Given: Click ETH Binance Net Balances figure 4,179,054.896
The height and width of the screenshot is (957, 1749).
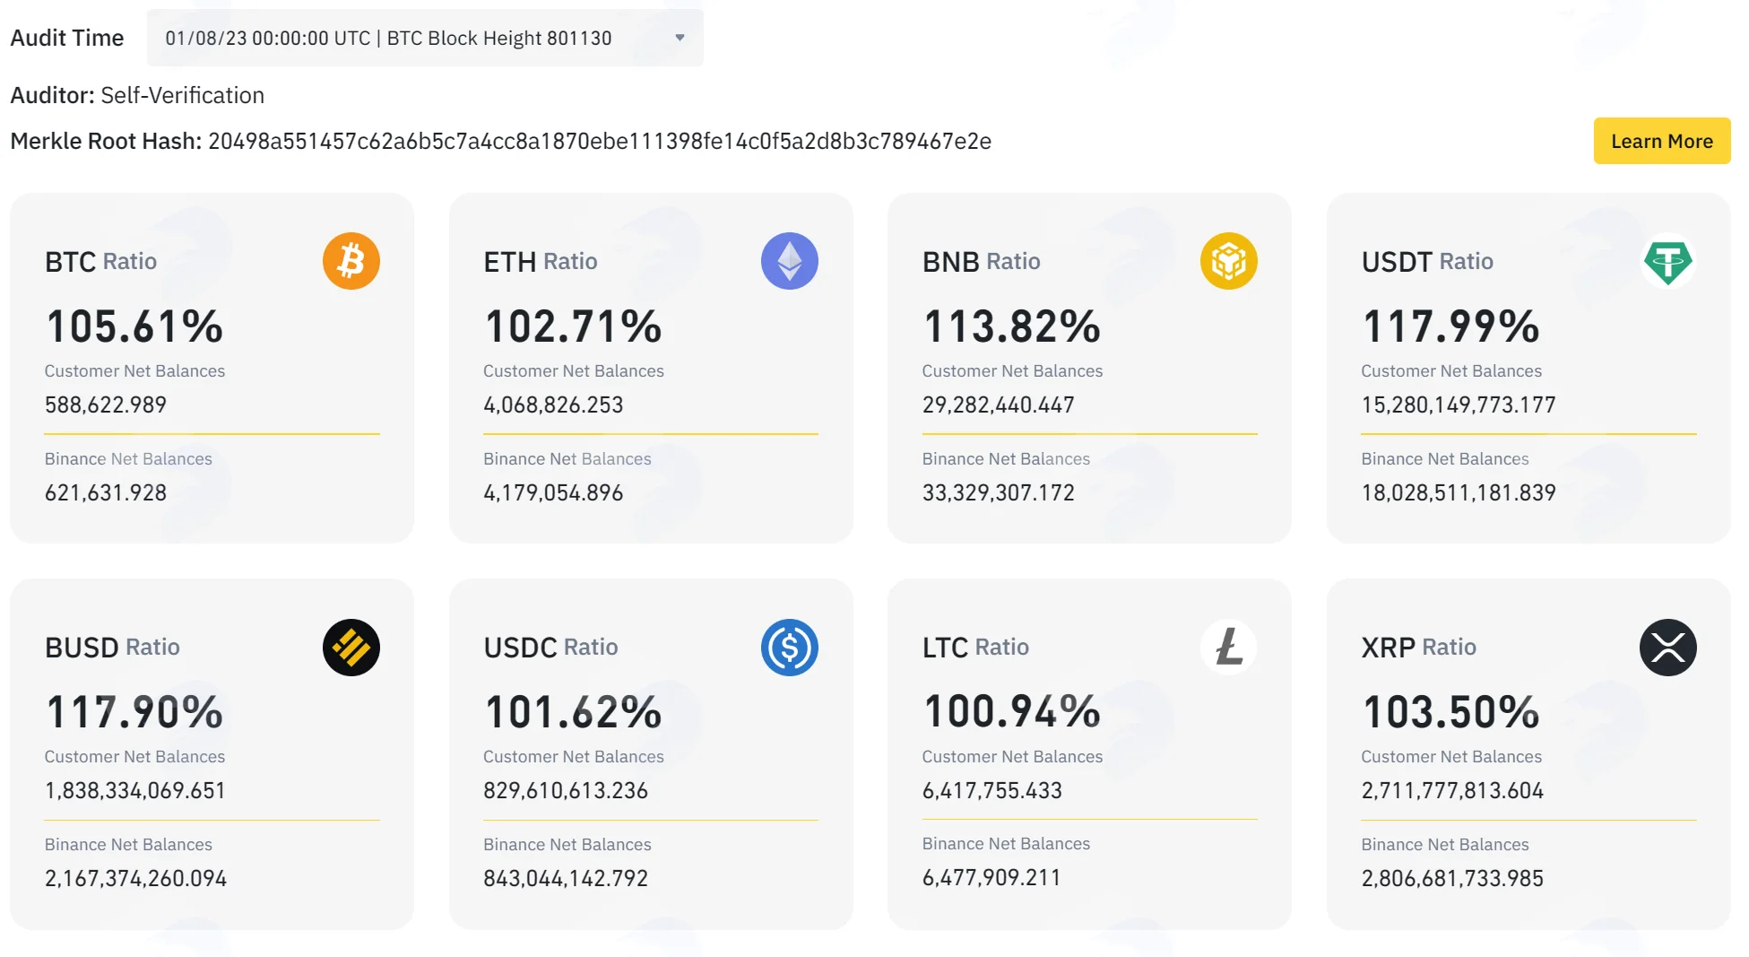Looking at the screenshot, I should point(553,492).
